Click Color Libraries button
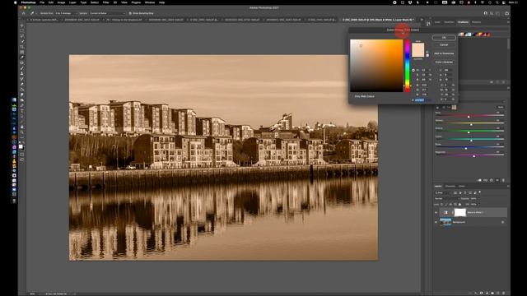The height and width of the screenshot is (296, 527). click(x=444, y=62)
